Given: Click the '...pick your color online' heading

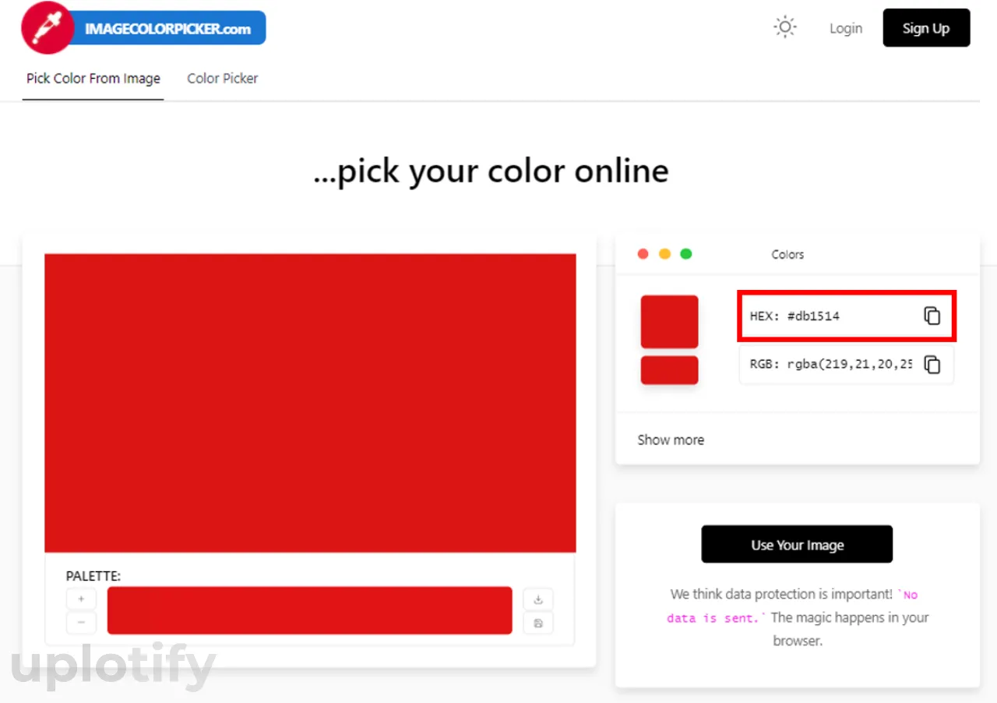Looking at the screenshot, I should click(491, 171).
